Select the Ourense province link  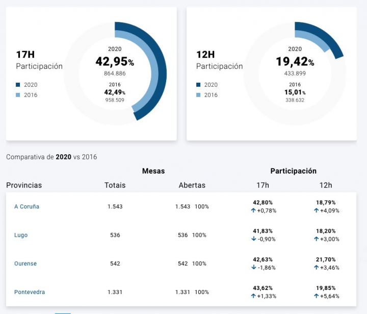[x=25, y=264]
